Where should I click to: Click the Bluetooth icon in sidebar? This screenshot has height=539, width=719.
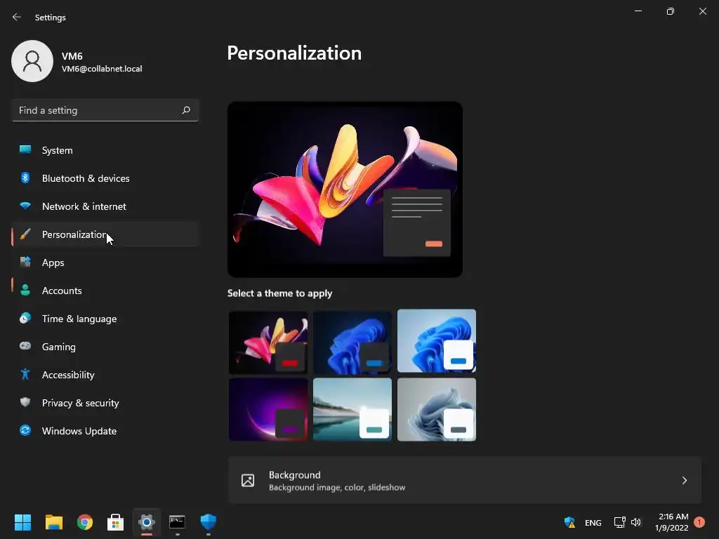[25, 178]
